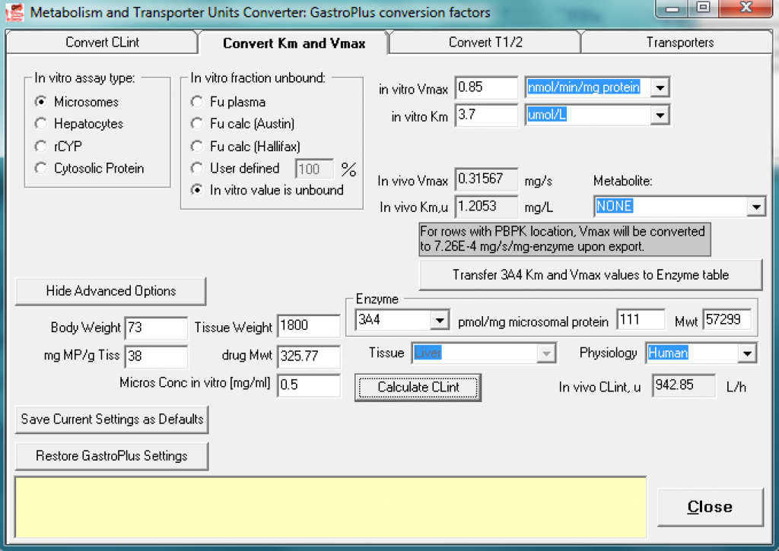This screenshot has height=551, width=779.
Task: Minimize the Units Converter window
Action: coord(672,8)
